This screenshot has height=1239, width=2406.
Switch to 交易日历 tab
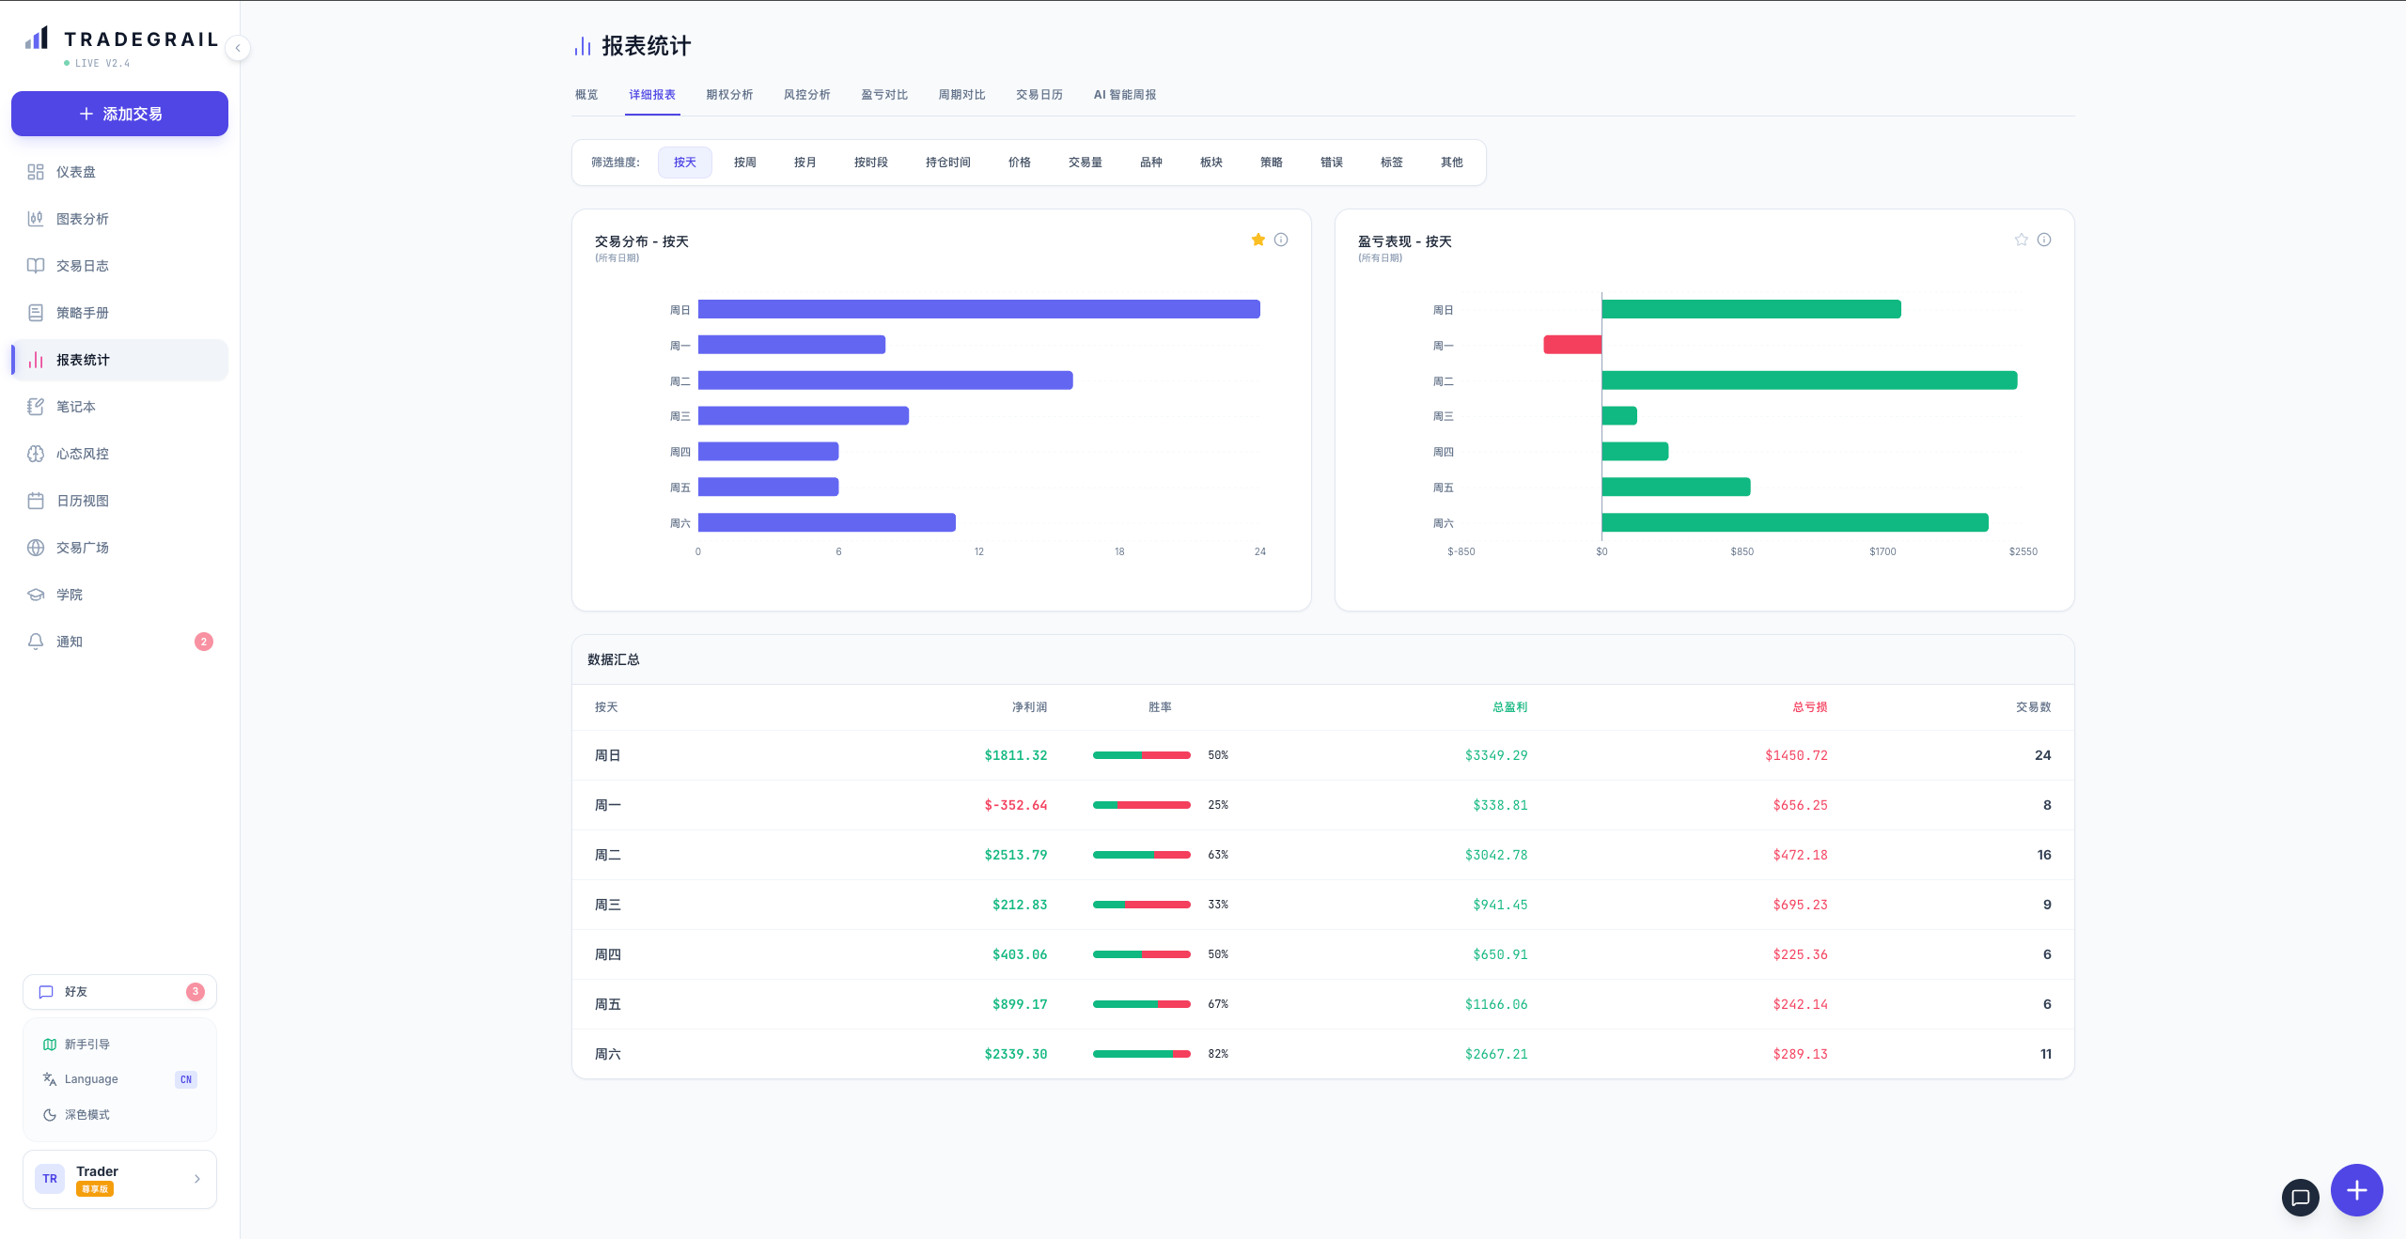pos(1039,95)
